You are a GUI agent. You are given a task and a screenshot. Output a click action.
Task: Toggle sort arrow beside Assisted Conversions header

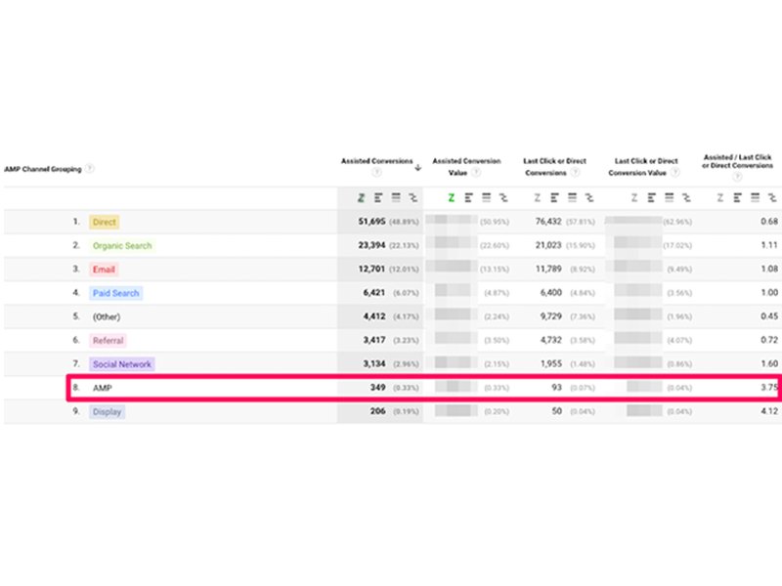[x=418, y=167]
